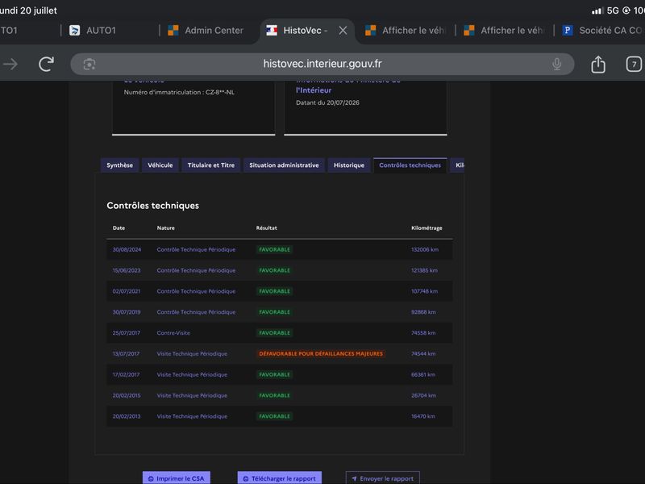Viewport: 645px width, 484px height.
Task: Open the page settings icon in address bar
Action: click(89, 65)
